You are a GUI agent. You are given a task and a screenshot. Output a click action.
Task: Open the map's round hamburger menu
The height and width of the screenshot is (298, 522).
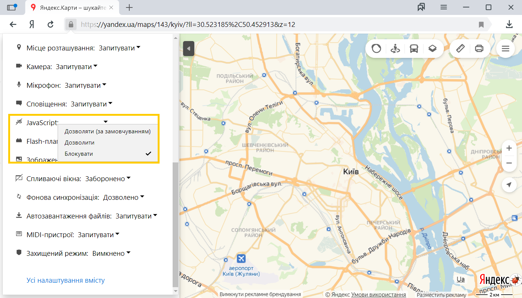(x=506, y=49)
